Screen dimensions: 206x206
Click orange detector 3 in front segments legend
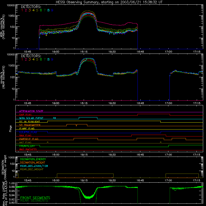[x=30, y=10]
